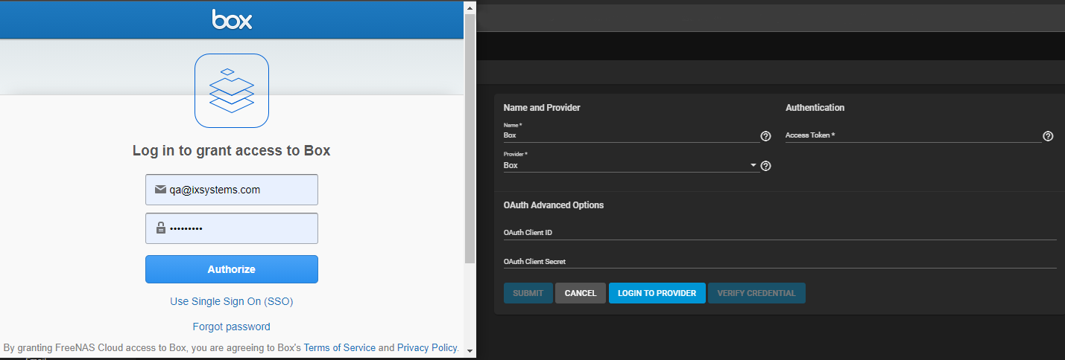Click the padlock icon in password field
This screenshot has width=1065, height=360.
pyautogui.click(x=160, y=228)
